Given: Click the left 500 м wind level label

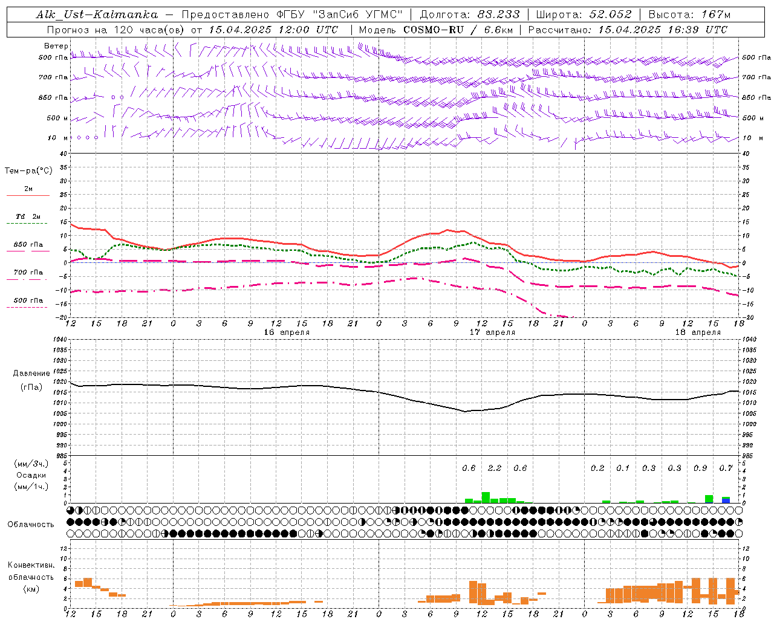Looking at the screenshot, I should [x=57, y=118].
